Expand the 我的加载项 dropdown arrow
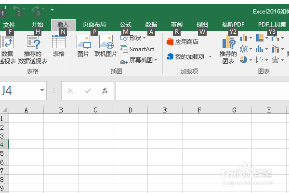Viewport: 289px width, 193px height. 210,57
